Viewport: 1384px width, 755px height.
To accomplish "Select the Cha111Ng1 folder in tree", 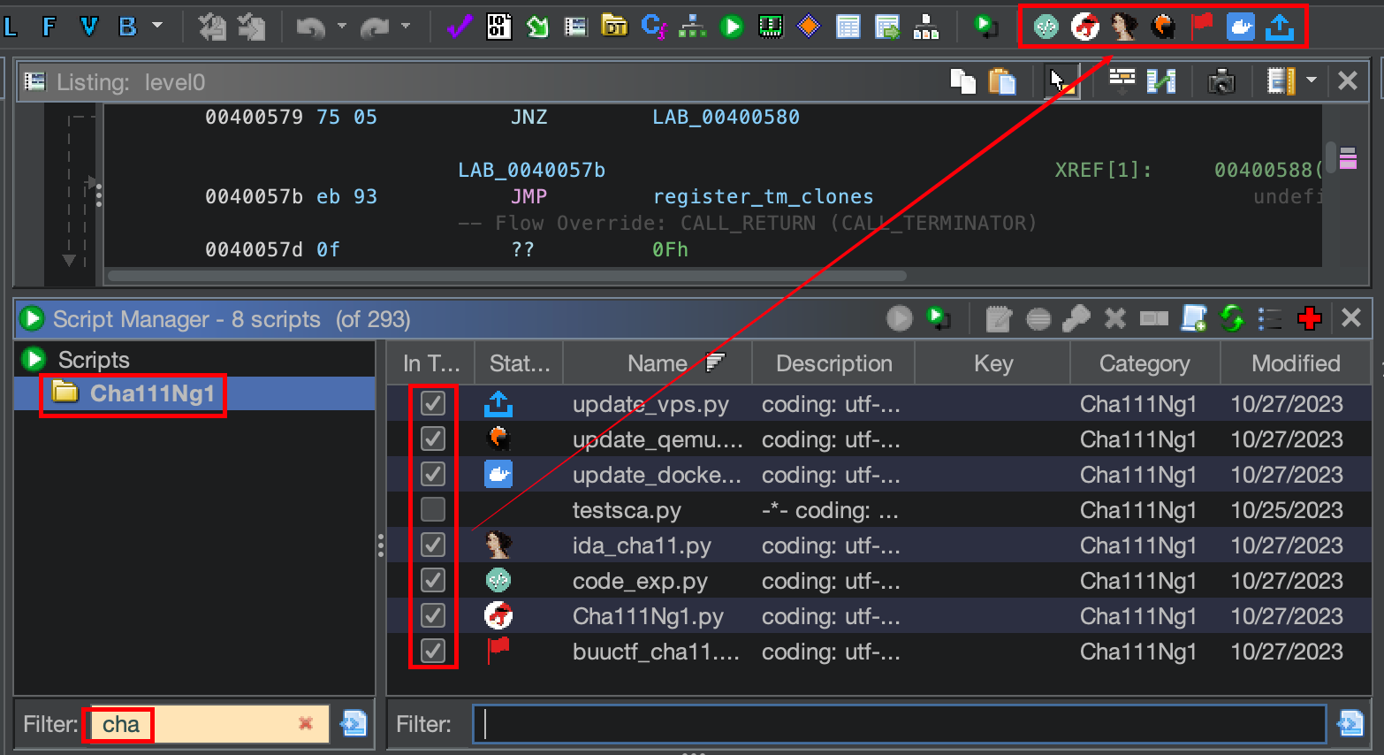I will (x=152, y=393).
